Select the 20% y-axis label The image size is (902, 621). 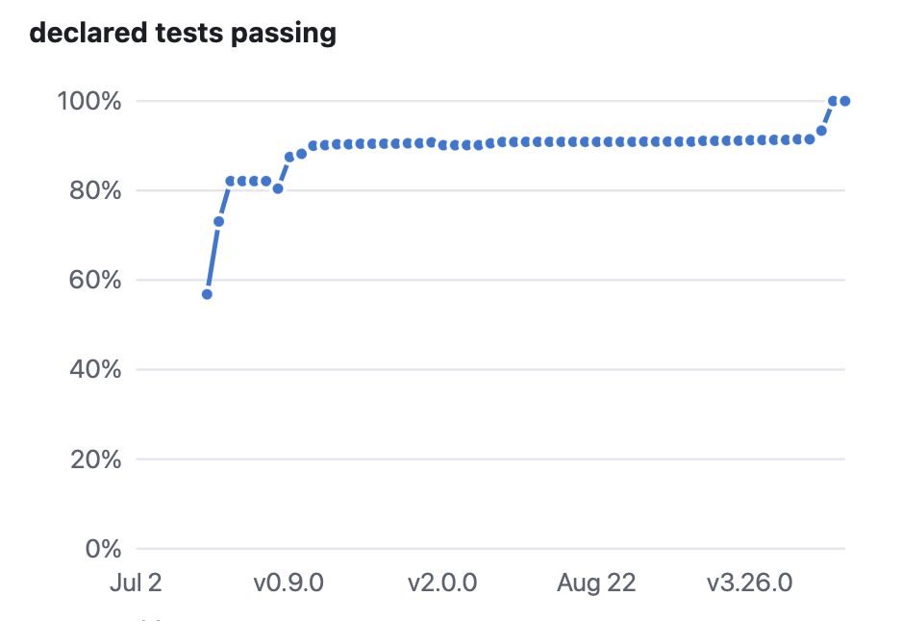[95, 460]
